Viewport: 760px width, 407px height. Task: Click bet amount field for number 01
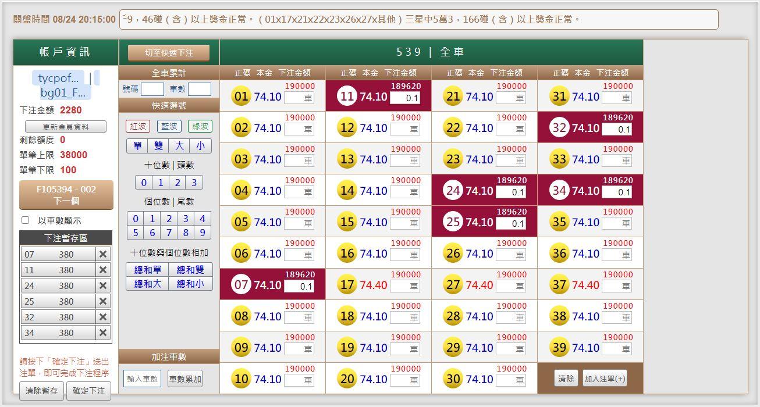tap(299, 98)
